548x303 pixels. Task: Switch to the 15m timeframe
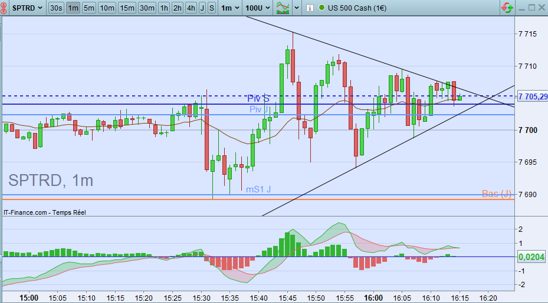(x=127, y=8)
